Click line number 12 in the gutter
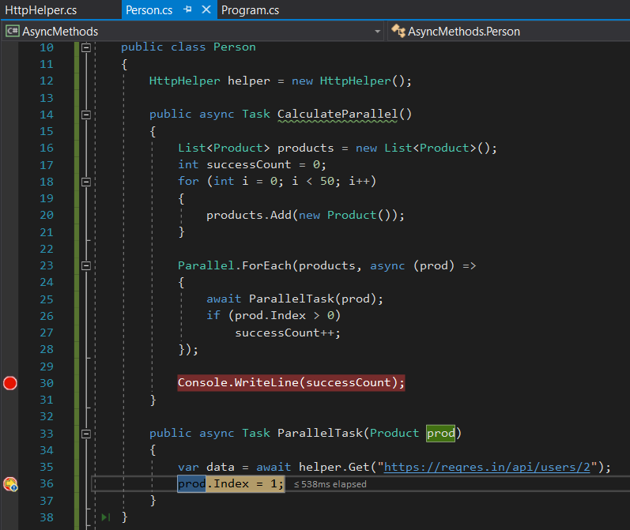Viewport: 630px width, 530px height. (47, 81)
